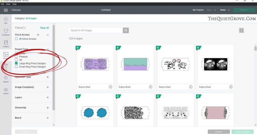This screenshot has height=135, width=257.
Task: Click plus next to Cricut Access heading
Action: (x=38, y=35)
